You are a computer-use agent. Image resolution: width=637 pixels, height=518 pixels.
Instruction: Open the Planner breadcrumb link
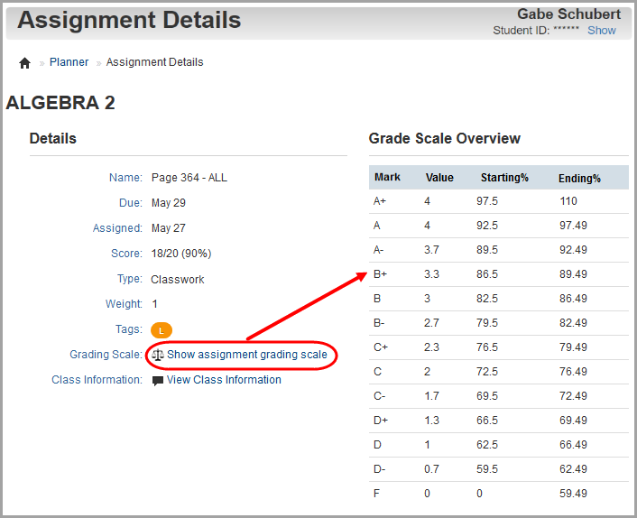coord(69,62)
